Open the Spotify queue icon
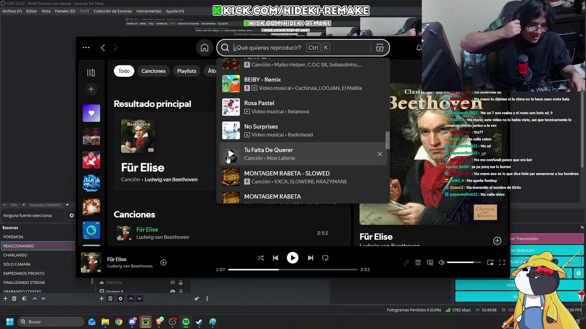Image resolution: width=586 pixels, height=329 pixels. (x=418, y=263)
